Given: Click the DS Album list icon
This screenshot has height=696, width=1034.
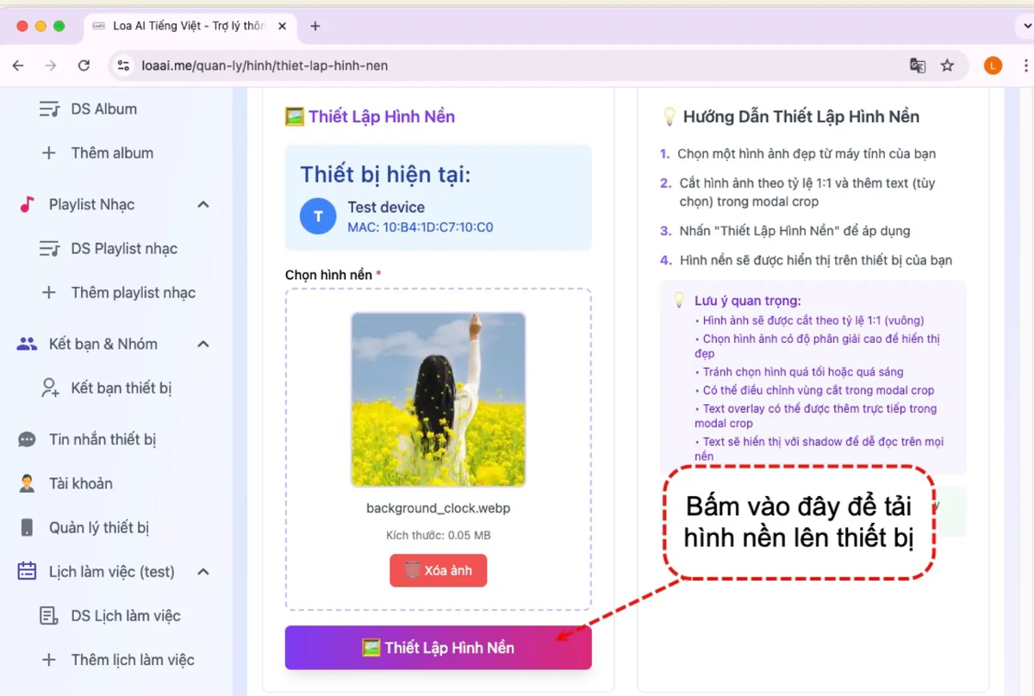Looking at the screenshot, I should pyautogui.click(x=49, y=109).
